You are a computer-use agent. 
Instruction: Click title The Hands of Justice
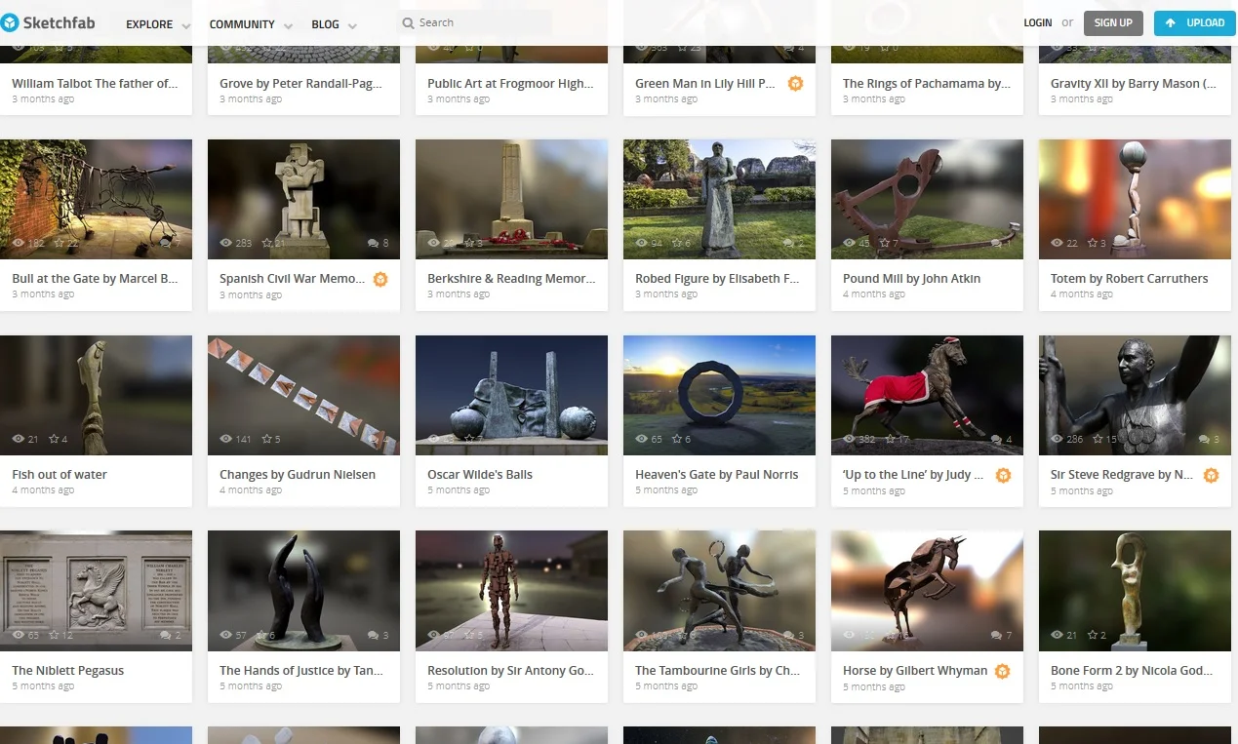click(301, 671)
